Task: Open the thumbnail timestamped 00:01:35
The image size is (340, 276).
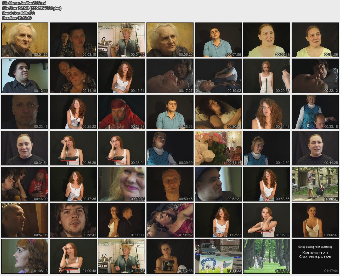Action: [x=25, y=40]
